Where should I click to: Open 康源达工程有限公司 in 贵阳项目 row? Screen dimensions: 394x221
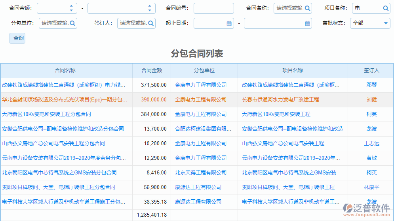point(198,187)
